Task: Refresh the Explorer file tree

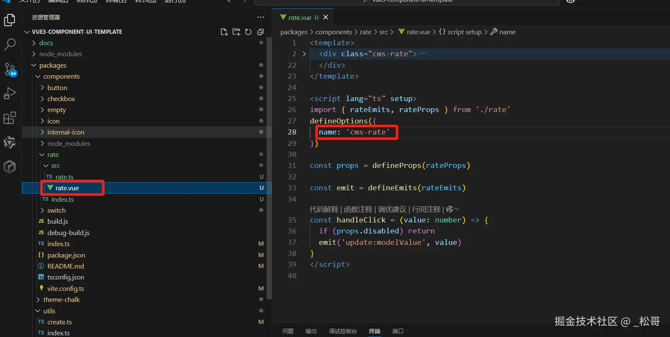Action: pyautogui.click(x=248, y=32)
